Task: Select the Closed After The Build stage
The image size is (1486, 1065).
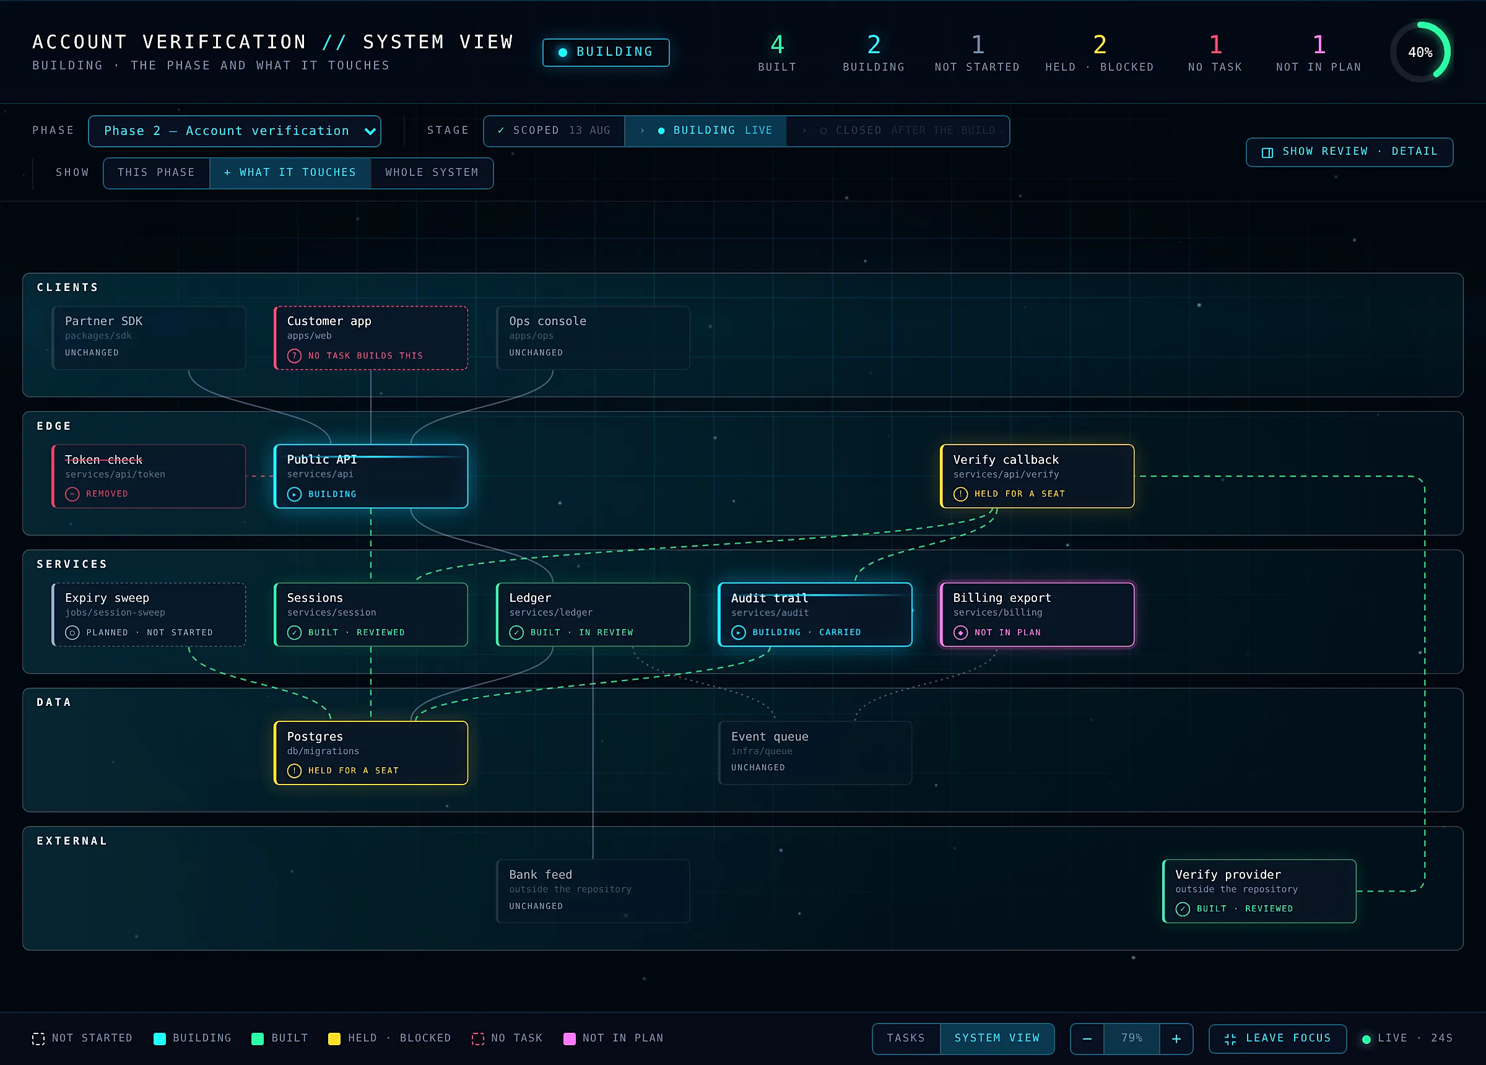Action: click(x=898, y=131)
